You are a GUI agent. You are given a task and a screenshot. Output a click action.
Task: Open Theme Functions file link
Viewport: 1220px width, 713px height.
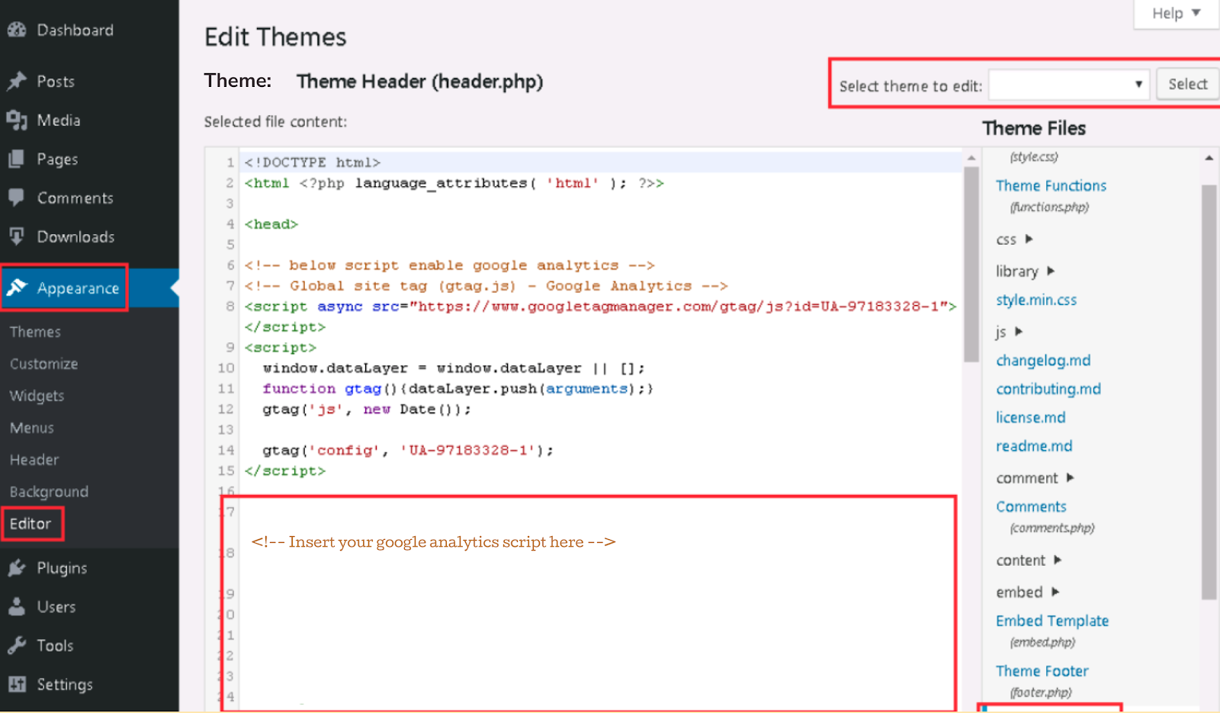pyautogui.click(x=1051, y=185)
